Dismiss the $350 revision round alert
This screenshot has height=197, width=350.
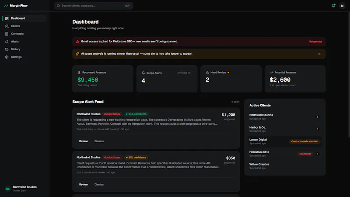point(99,184)
